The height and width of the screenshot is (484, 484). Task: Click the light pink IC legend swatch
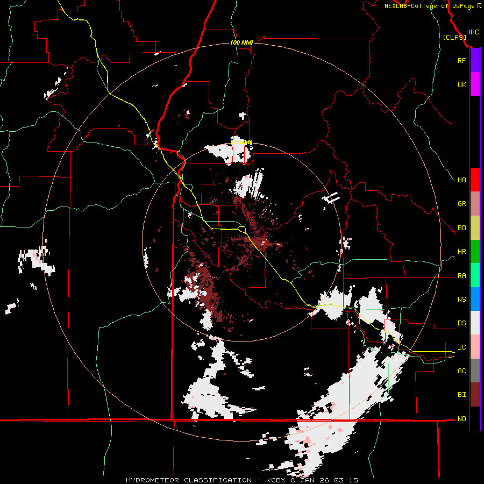pos(475,347)
